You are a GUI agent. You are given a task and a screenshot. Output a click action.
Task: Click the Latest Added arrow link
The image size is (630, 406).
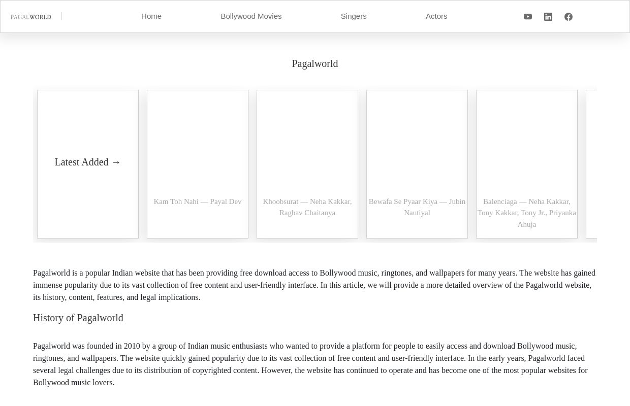pyautogui.click(x=88, y=162)
